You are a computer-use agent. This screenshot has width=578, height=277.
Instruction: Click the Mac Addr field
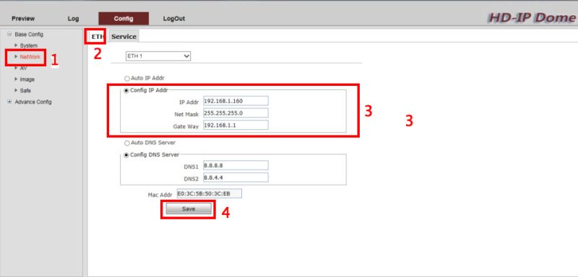[x=209, y=193]
